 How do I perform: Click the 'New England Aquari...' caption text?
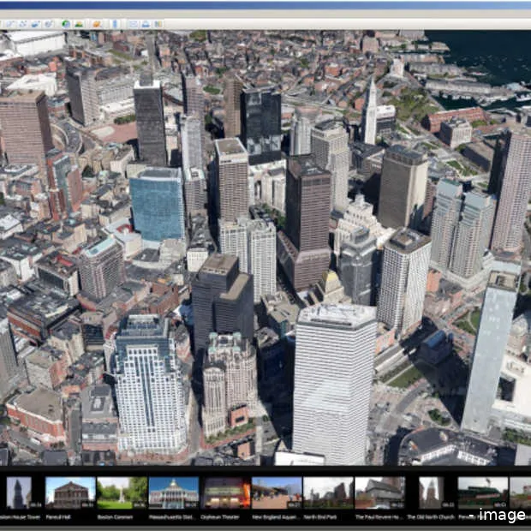276,517
